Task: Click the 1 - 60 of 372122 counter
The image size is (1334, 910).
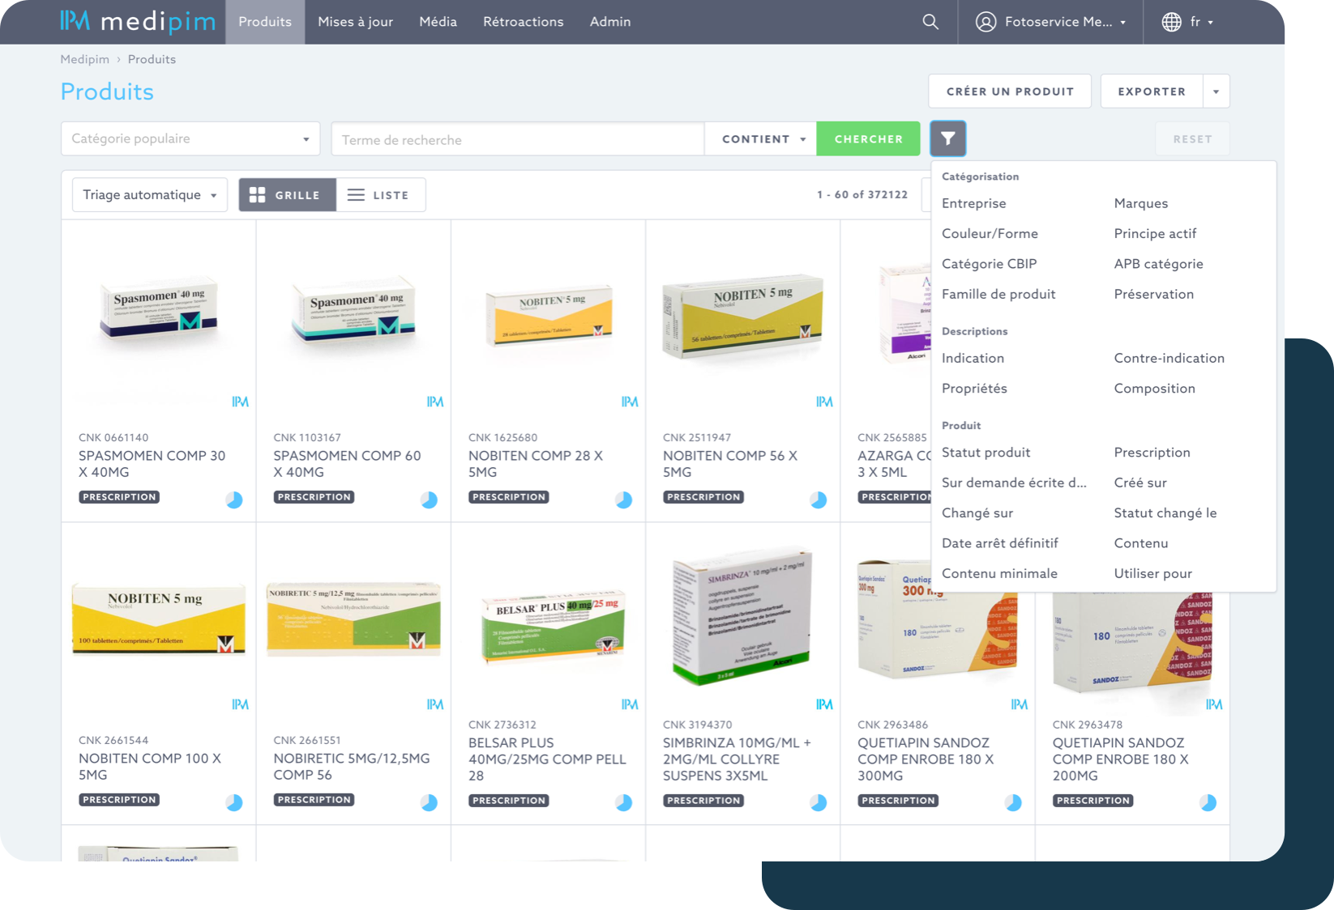Action: pos(862,194)
